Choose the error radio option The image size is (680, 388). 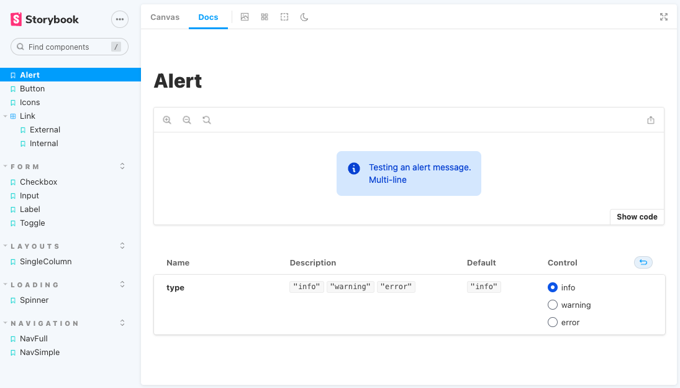click(553, 322)
